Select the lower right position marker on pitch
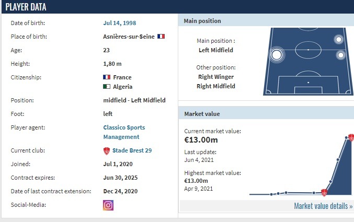Viewport: 354px width, 222px height. click(x=341, y=55)
